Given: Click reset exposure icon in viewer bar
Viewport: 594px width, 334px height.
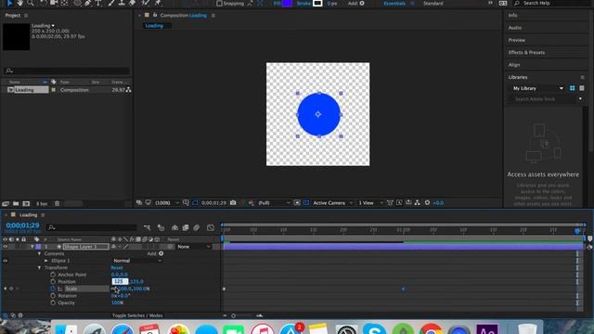Looking at the screenshot, I should [x=427, y=203].
